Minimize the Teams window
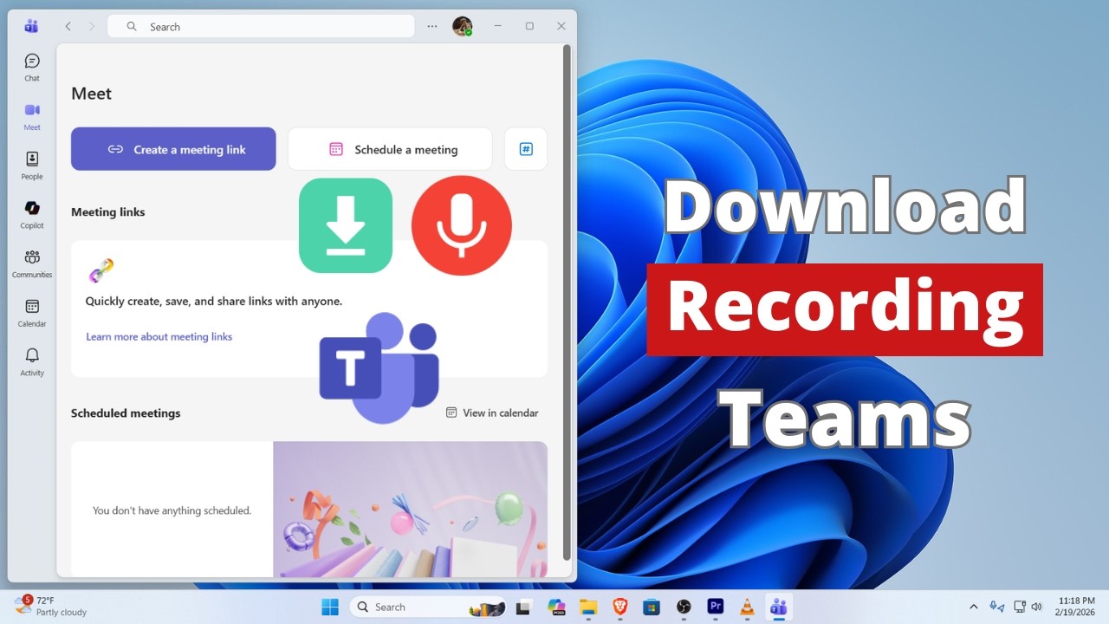The image size is (1109, 624). click(498, 26)
